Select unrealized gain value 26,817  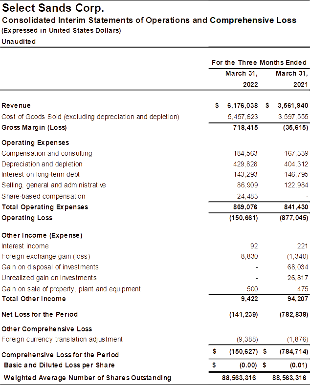click(298, 278)
